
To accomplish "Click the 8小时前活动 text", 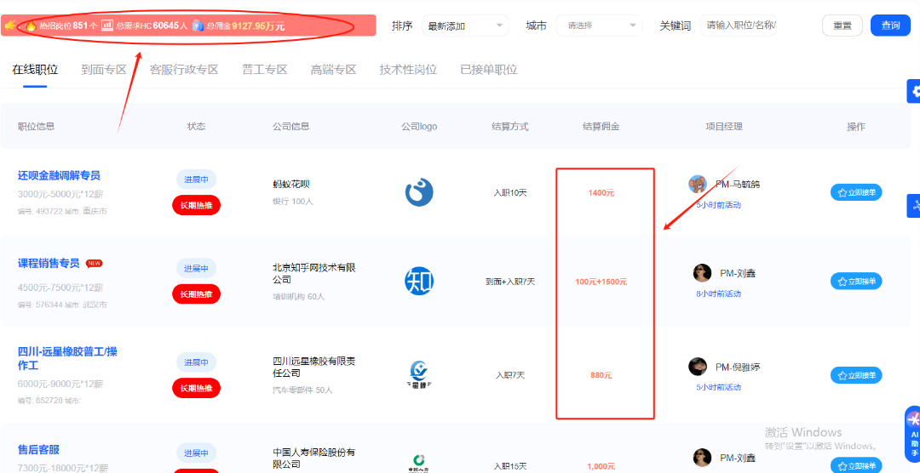I will coord(719,293).
